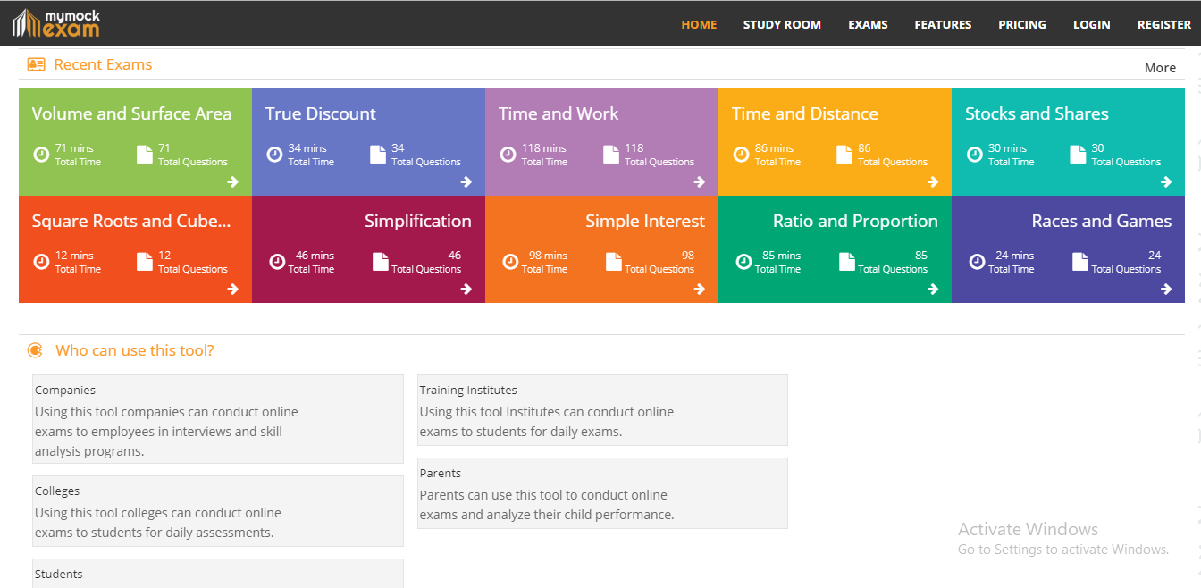Viewport: 1201px width, 588px height.
Task: Open the Pricing page
Action: click(x=1022, y=25)
